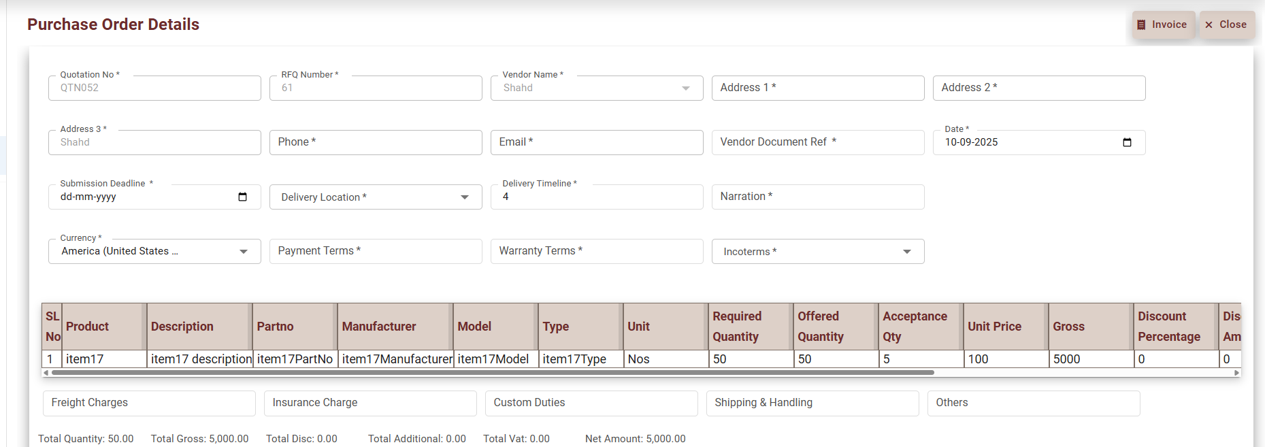Select the Freight Charges input
The width and height of the screenshot is (1265, 447).
(148, 403)
